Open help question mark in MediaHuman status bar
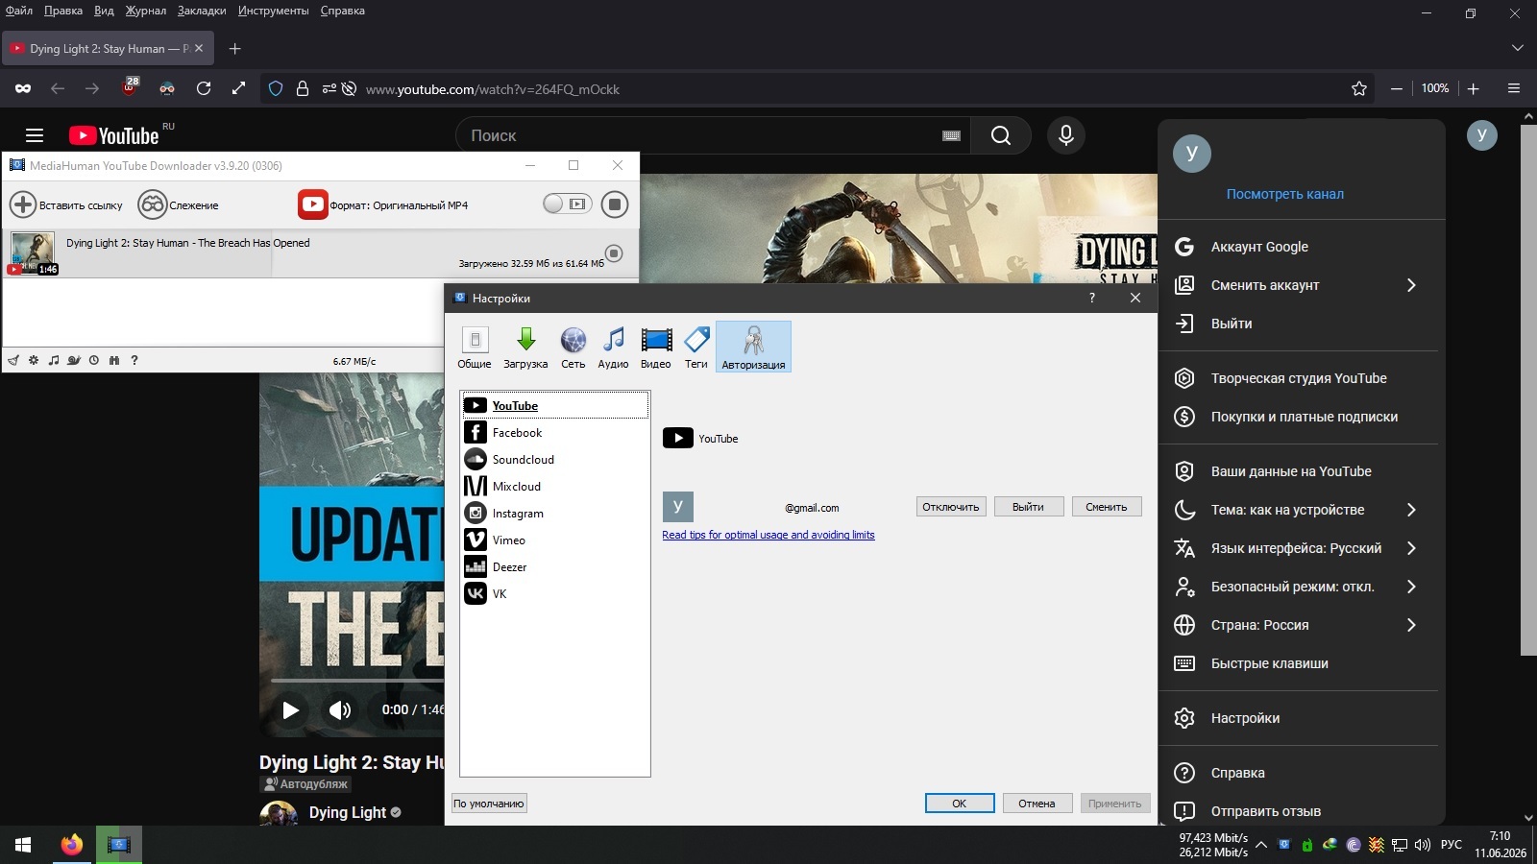Viewport: 1537px width, 864px height. click(134, 361)
